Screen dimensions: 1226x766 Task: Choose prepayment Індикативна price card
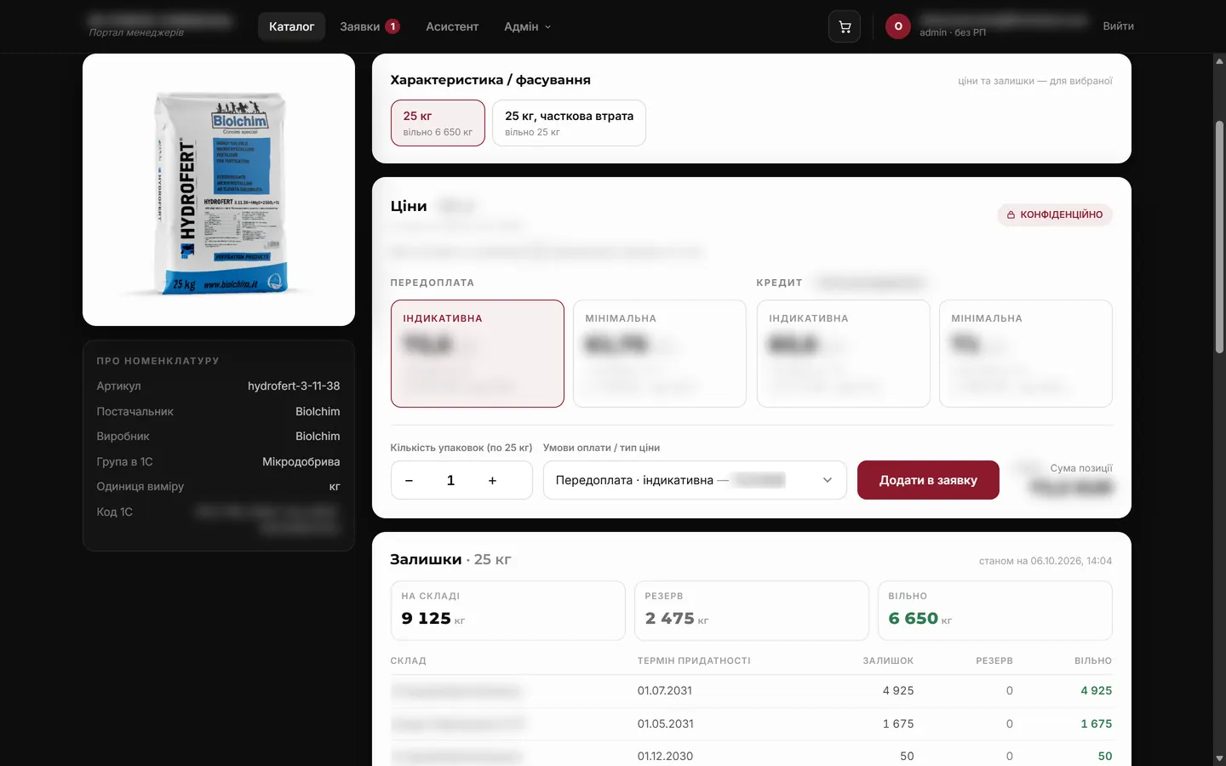click(478, 353)
